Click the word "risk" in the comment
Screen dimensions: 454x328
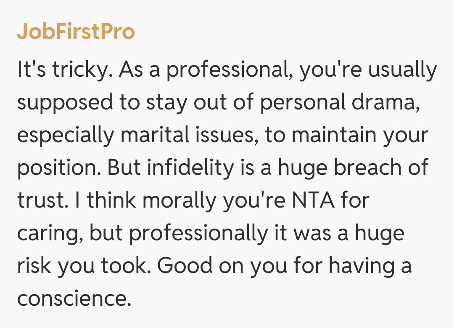[34, 266]
